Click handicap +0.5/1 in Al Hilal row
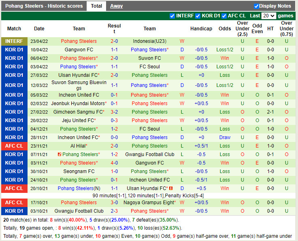Viewport: 298px width, 241px height. [x=201, y=146]
